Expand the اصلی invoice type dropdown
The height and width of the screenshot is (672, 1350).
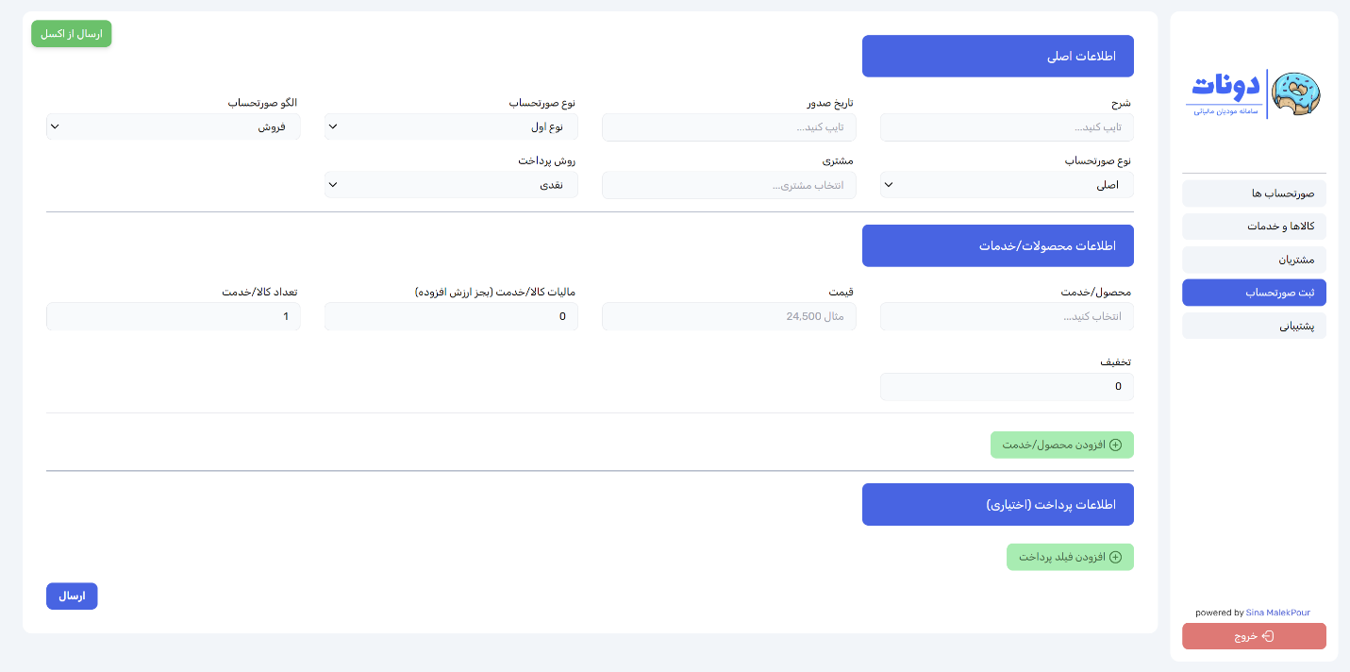(1007, 185)
